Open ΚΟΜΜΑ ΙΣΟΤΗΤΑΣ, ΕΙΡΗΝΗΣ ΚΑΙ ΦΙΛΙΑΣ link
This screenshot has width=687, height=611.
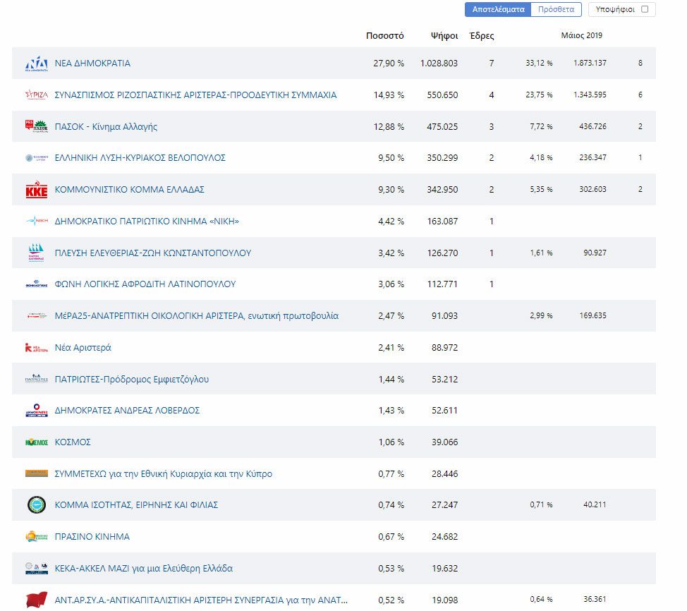coord(136,505)
